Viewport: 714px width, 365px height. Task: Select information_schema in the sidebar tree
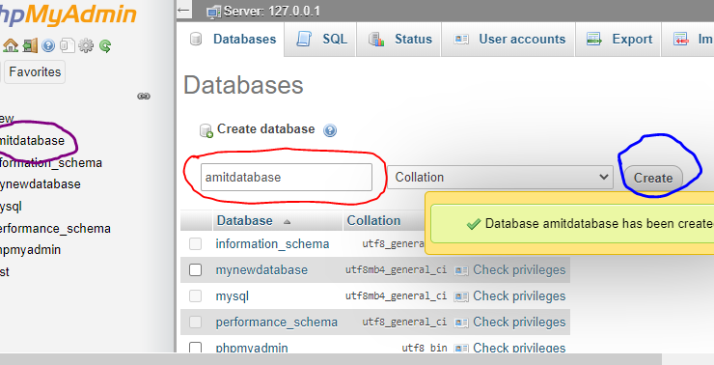50,162
